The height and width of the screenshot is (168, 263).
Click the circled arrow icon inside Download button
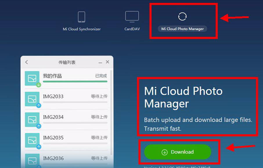pos(165,152)
